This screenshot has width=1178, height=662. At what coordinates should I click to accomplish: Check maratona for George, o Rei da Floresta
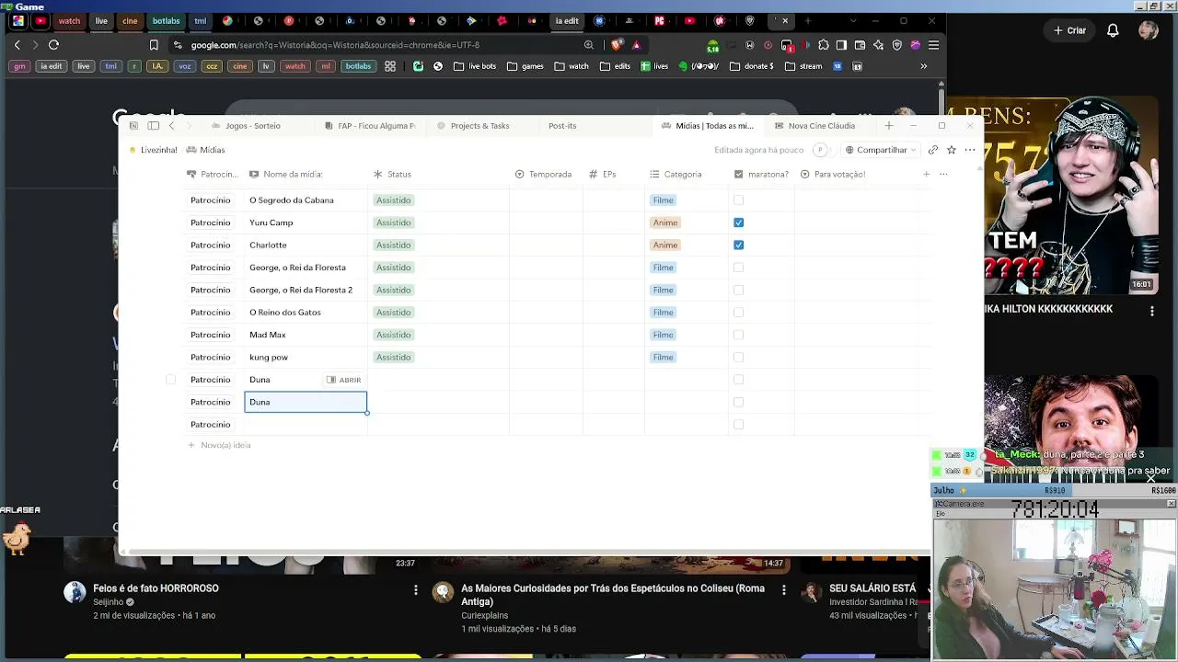pos(738,268)
